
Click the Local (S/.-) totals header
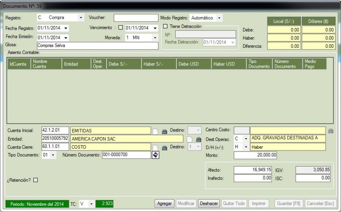(284, 21)
